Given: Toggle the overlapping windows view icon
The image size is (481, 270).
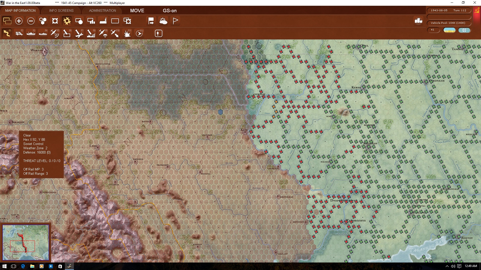Looking at the screenshot, I should pos(7,21).
